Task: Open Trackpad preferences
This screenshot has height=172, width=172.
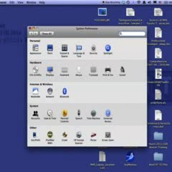Action: 93,71
